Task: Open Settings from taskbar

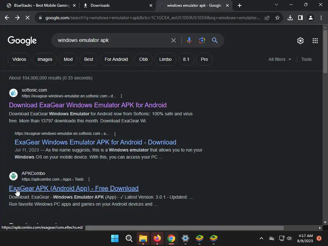Action: [x=185, y=238]
